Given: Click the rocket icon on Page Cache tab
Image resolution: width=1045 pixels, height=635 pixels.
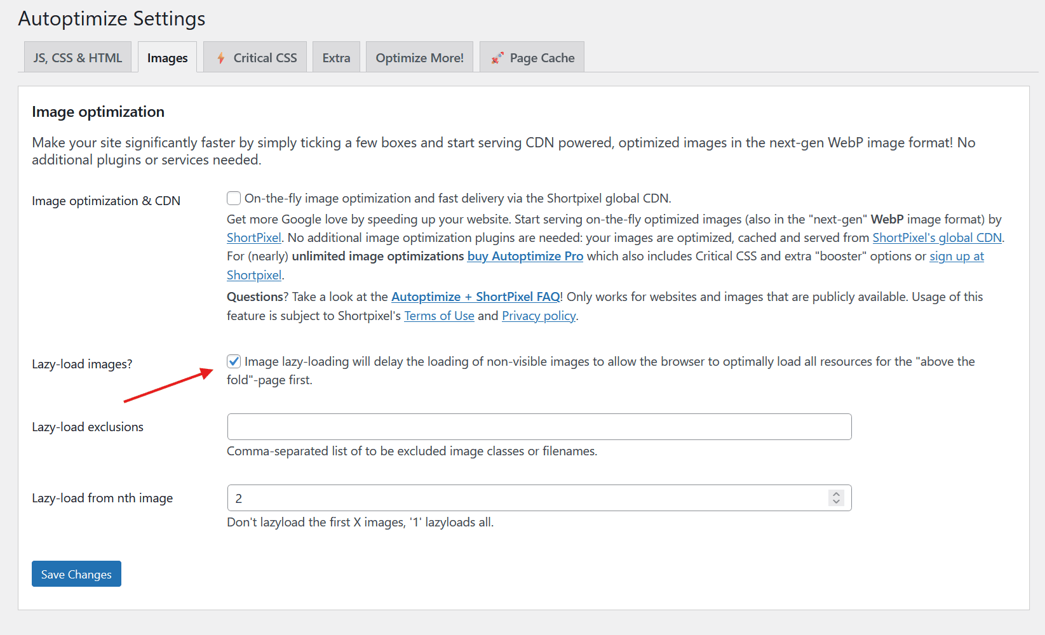Looking at the screenshot, I should tap(496, 57).
